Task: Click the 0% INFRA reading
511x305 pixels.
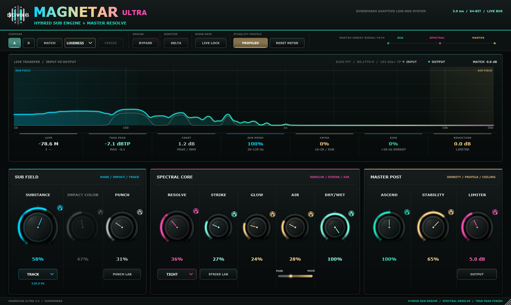Action: click(x=324, y=144)
